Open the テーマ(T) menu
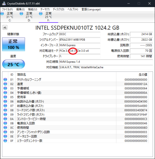 click(45, 9)
